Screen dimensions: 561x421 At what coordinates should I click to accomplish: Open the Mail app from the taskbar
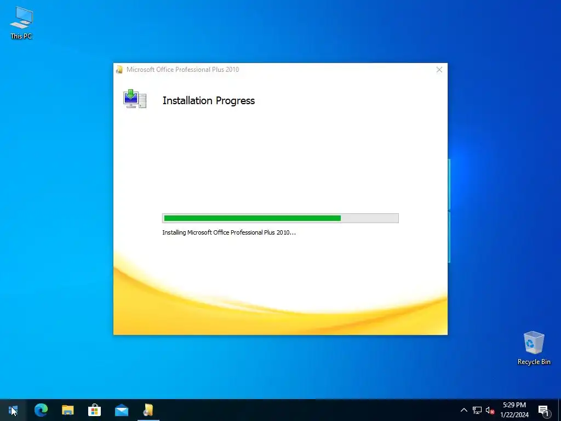coord(122,410)
